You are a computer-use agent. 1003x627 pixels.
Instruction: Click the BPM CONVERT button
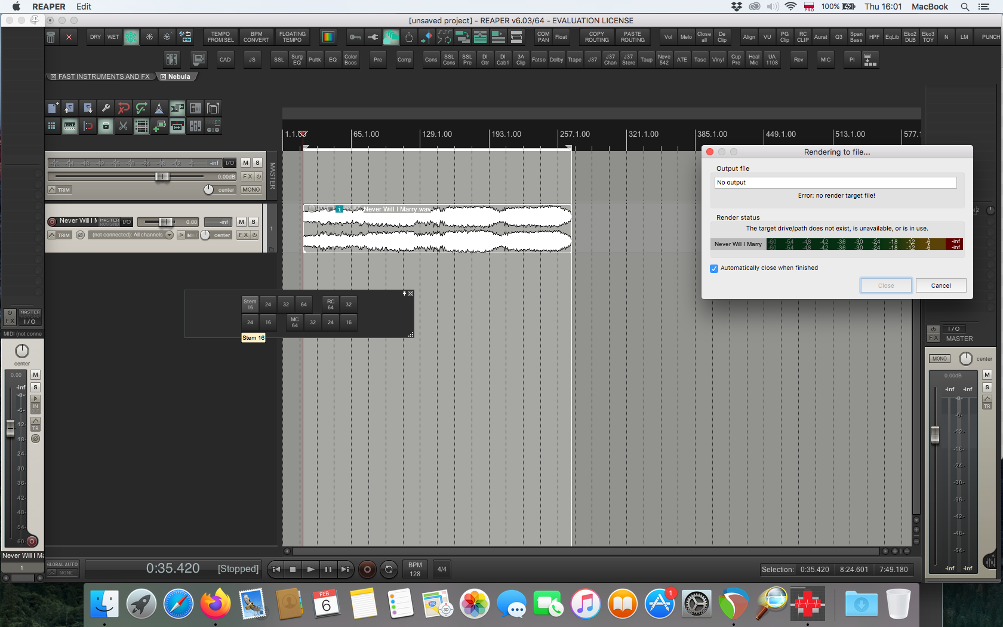256,37
